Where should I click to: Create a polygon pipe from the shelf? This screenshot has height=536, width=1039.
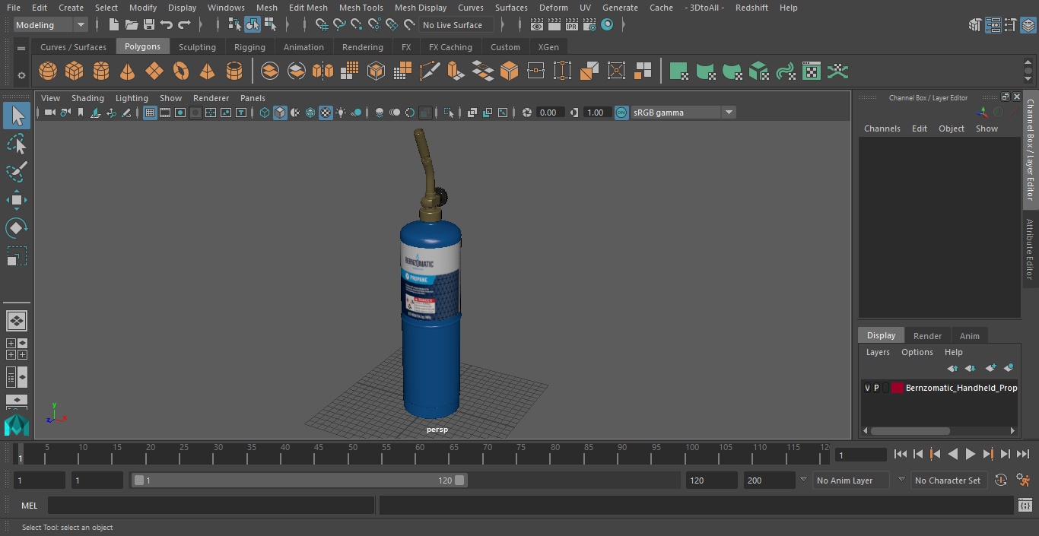tap(234, 71)
